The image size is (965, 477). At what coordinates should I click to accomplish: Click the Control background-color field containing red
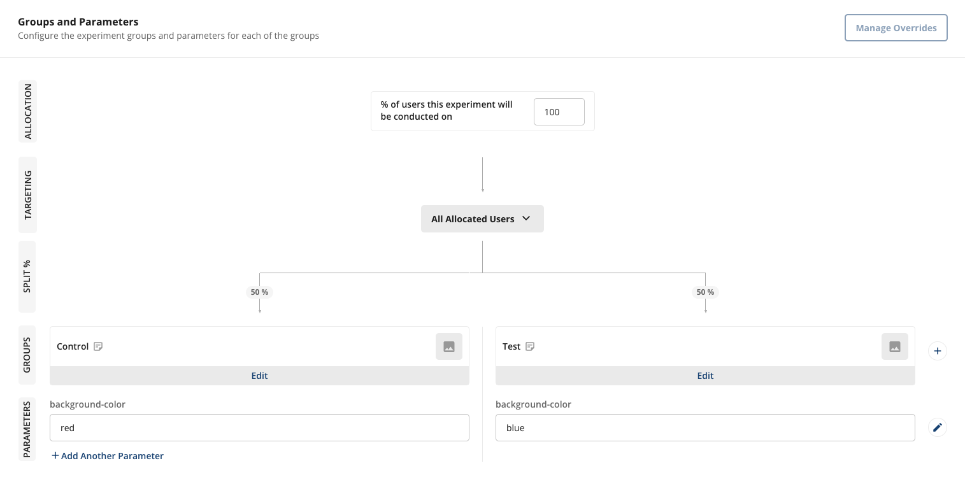tap(259, 428)
